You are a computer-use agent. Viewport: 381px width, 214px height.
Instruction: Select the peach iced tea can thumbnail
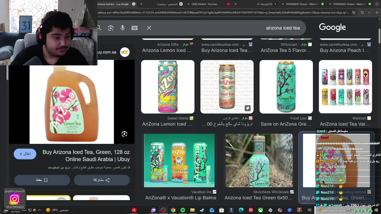(227, 87)
